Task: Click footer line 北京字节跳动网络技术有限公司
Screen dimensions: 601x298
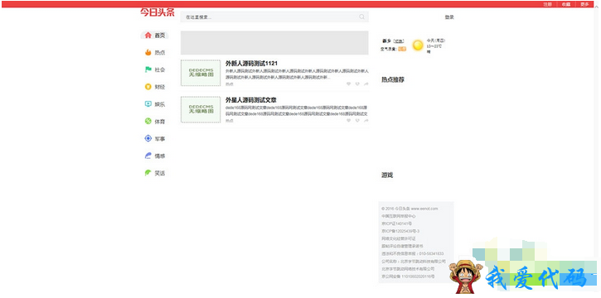Action: (x=408, y=268)
